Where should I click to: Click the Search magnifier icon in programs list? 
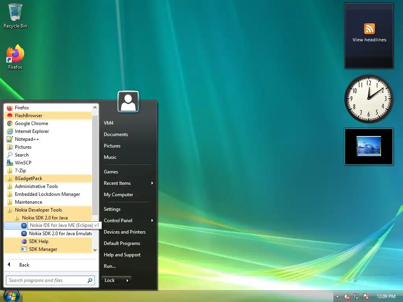10,155
